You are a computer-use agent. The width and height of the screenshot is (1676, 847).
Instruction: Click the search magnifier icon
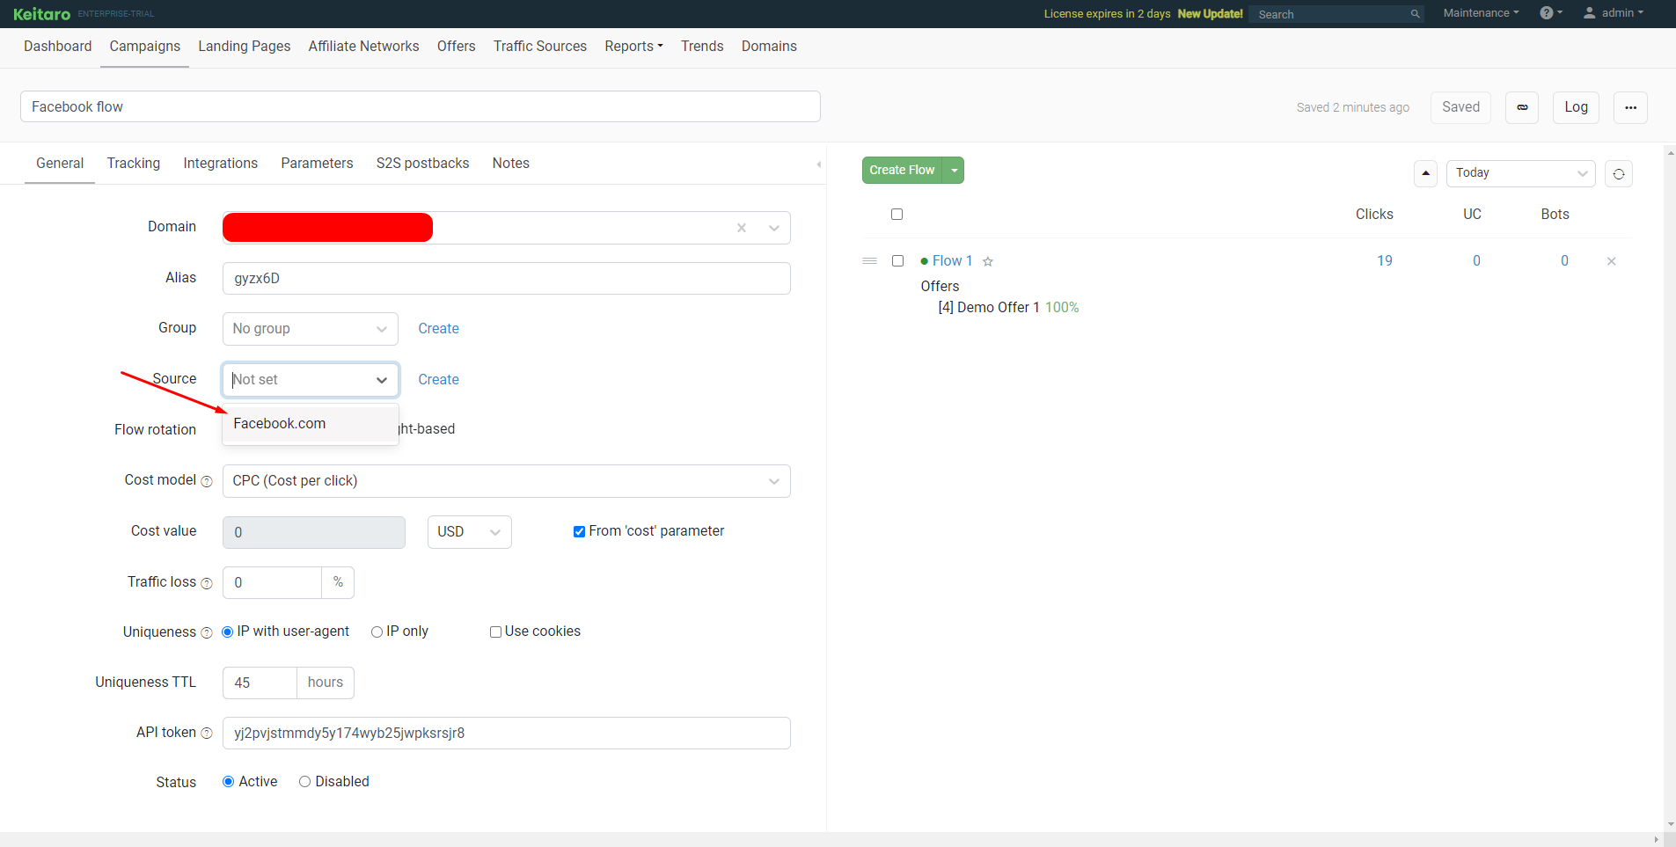[x=1415, y=14]
